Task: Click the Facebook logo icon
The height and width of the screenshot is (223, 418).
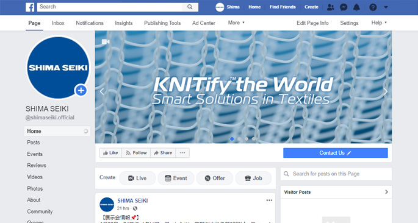Action: (30, 7)
